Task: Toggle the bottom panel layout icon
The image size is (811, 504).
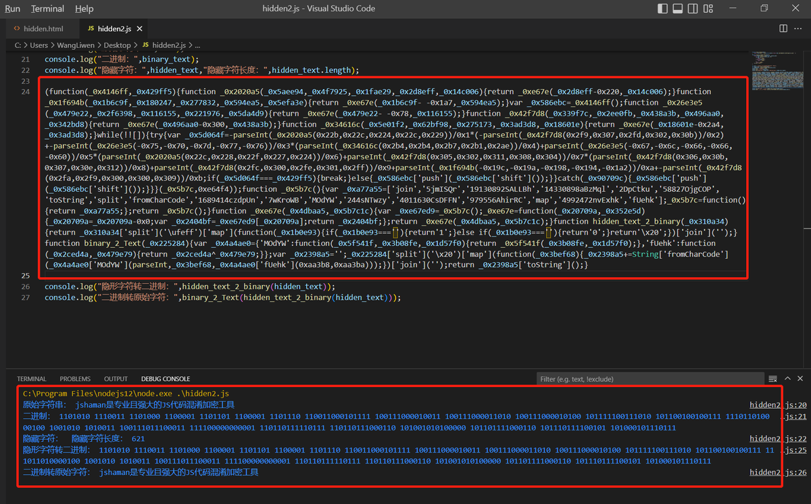Action: [x=679, y=9]
